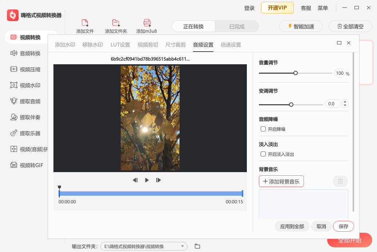Expand the output folder path dropdown

[x=183, y=246]
